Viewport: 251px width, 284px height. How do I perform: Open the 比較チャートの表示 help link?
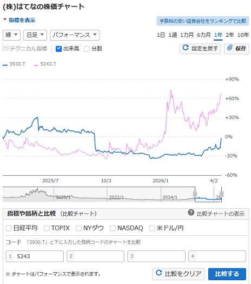(x=220, y=214)
